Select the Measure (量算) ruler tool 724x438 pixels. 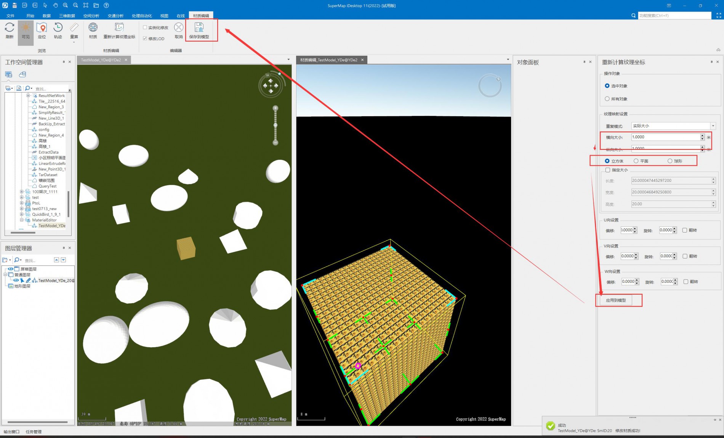[74, 27]
